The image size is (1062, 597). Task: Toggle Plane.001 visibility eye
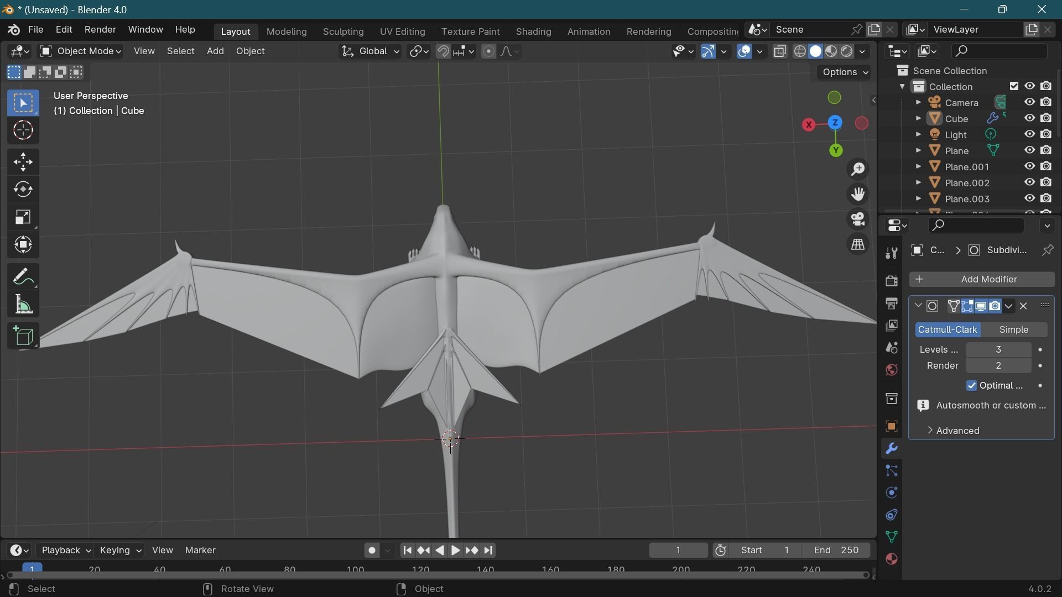point(1029,166)
